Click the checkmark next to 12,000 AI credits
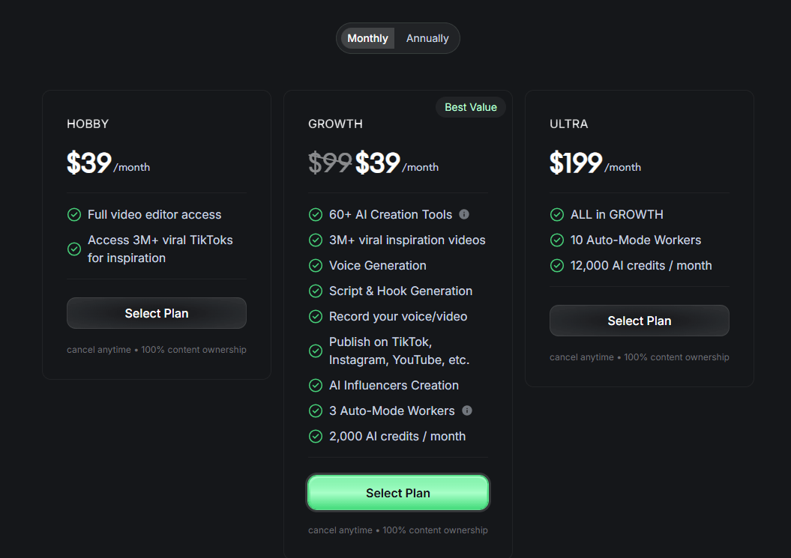 556,265
